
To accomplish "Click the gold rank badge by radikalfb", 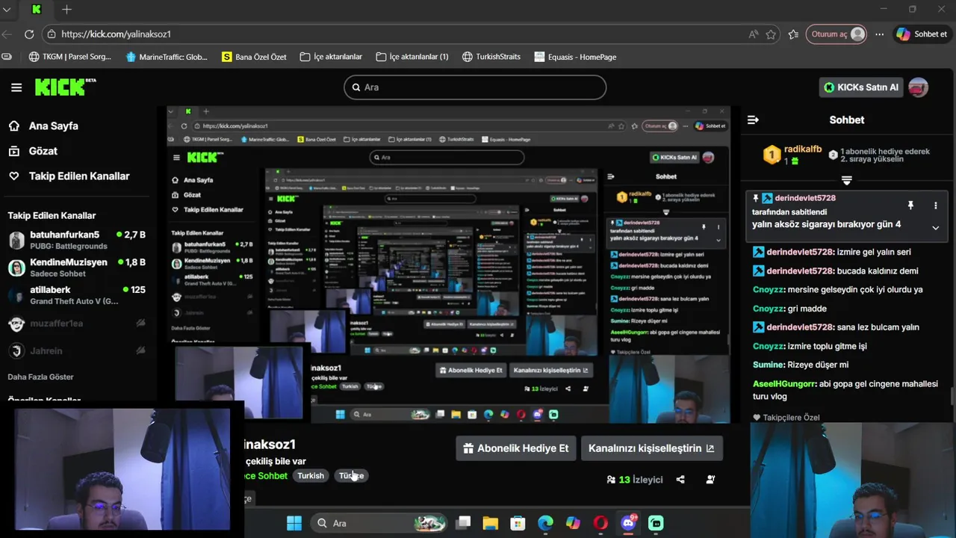I will [772, 155].
